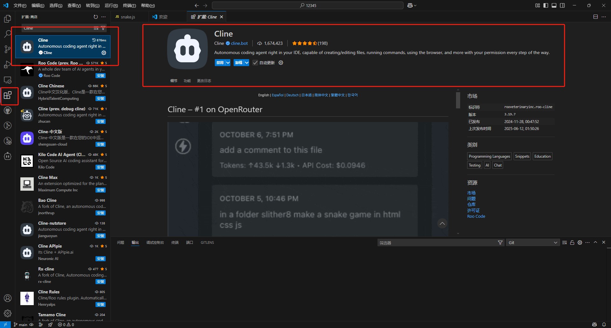Image resolution: width=611 pixels, height=328 pixels.
Task: Open the Cline robot icon in activity bar
Action: pyautogui.click(x=8, y=156)
